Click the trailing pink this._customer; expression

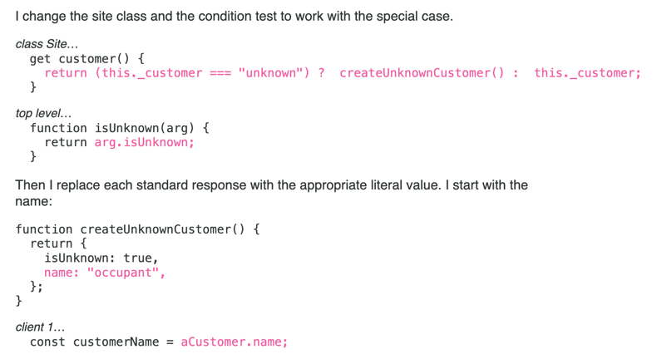click(587, 73)
